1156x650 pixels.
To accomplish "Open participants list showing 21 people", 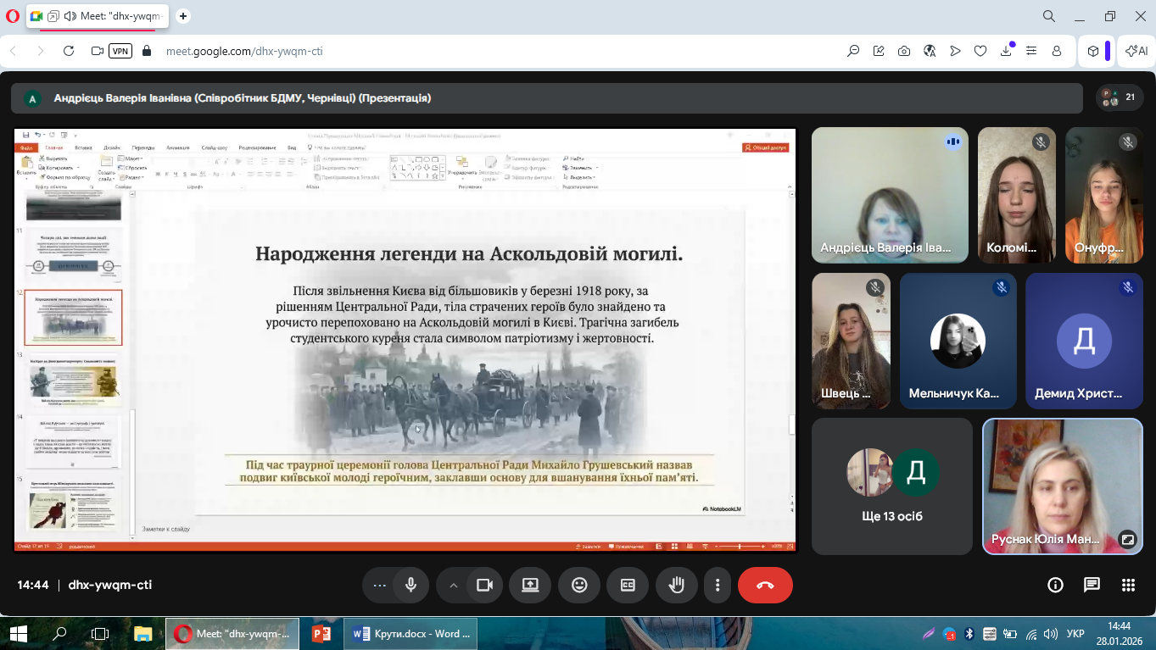I will (1119, 98).
